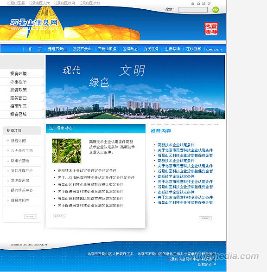
Task: Click the 石景山信息网 site logo
Action: click(x=34, y=25)
